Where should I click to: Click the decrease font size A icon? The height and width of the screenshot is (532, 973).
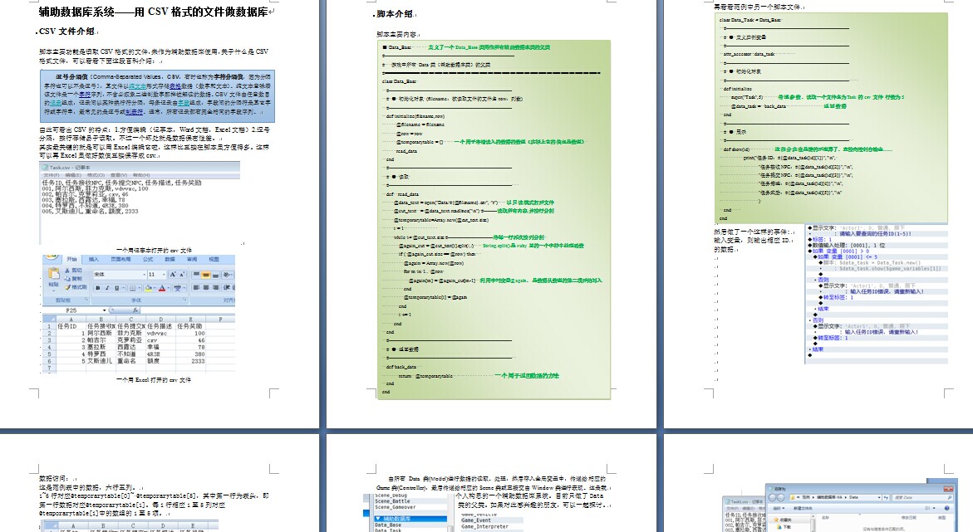183,275
